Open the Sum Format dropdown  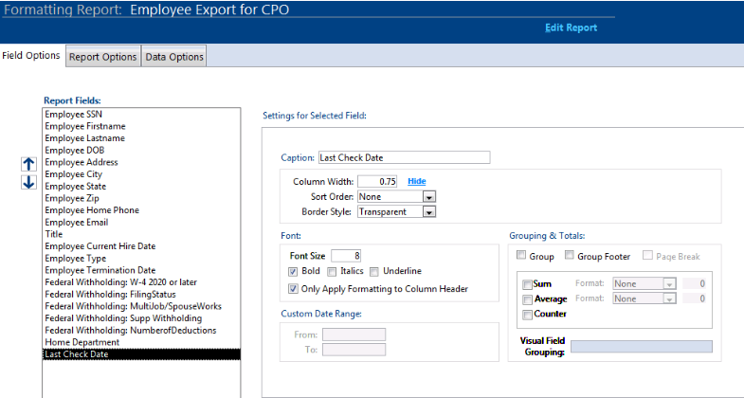pos(669,283)
